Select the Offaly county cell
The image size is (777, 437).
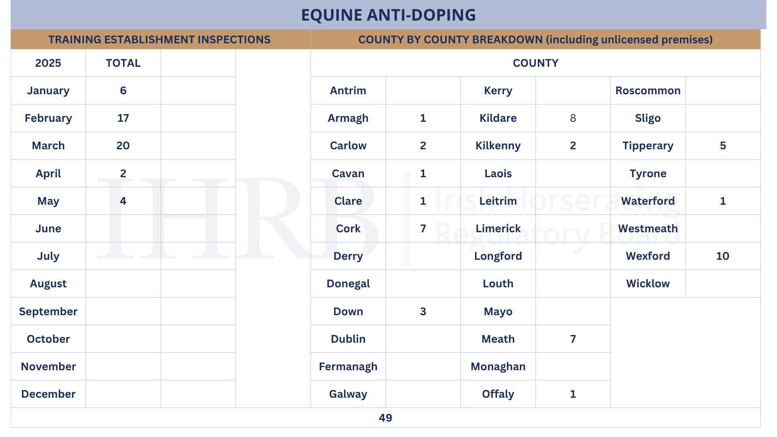tap(498, 394)
